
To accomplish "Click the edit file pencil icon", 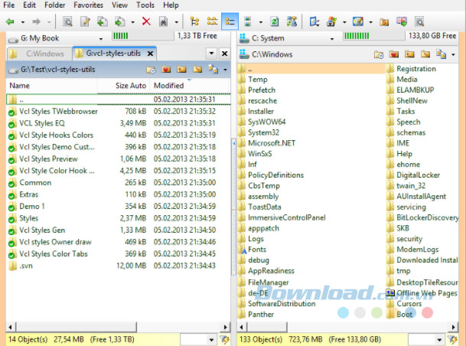I will tap(85, 21).
